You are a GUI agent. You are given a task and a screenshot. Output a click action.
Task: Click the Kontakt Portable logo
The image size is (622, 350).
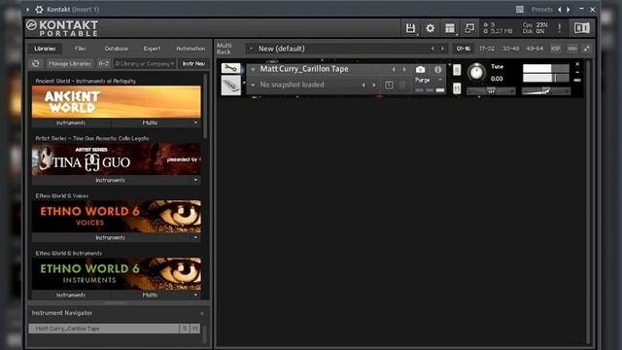coord(62,28)
